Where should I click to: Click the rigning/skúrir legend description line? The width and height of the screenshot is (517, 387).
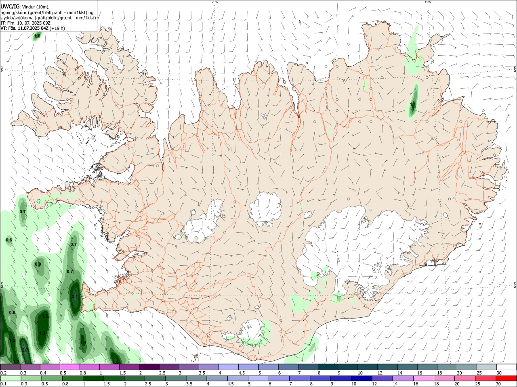[46, 12]
